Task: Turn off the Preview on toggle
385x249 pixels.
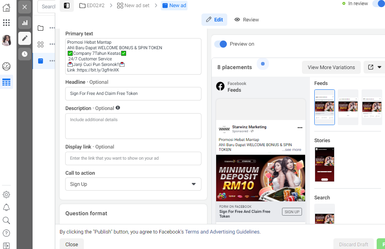Action: point(221,44)
